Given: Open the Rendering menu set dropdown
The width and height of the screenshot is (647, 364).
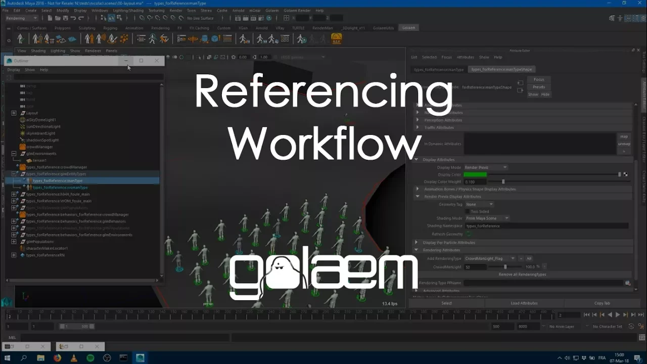Looking at the screenshot, I should (x=22, y=18).
